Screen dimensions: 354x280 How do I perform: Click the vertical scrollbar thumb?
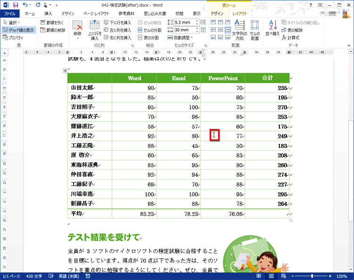pyautogui.click(x=351, y=171)
